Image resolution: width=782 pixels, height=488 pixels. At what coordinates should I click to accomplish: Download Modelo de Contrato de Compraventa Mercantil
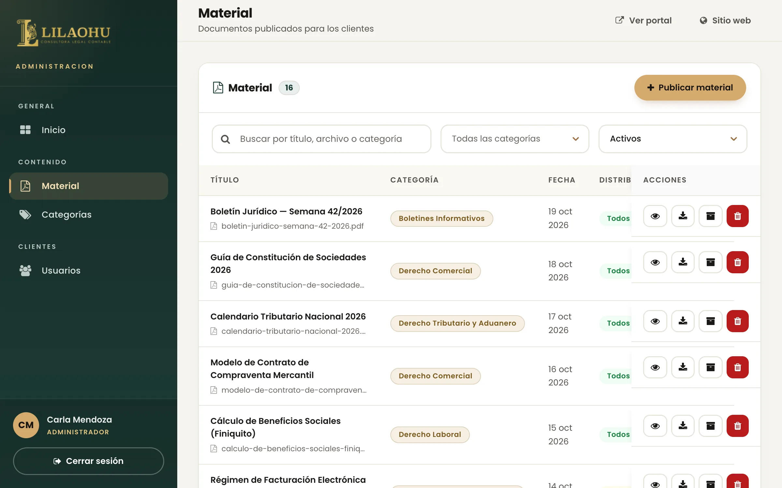(683, 367)
